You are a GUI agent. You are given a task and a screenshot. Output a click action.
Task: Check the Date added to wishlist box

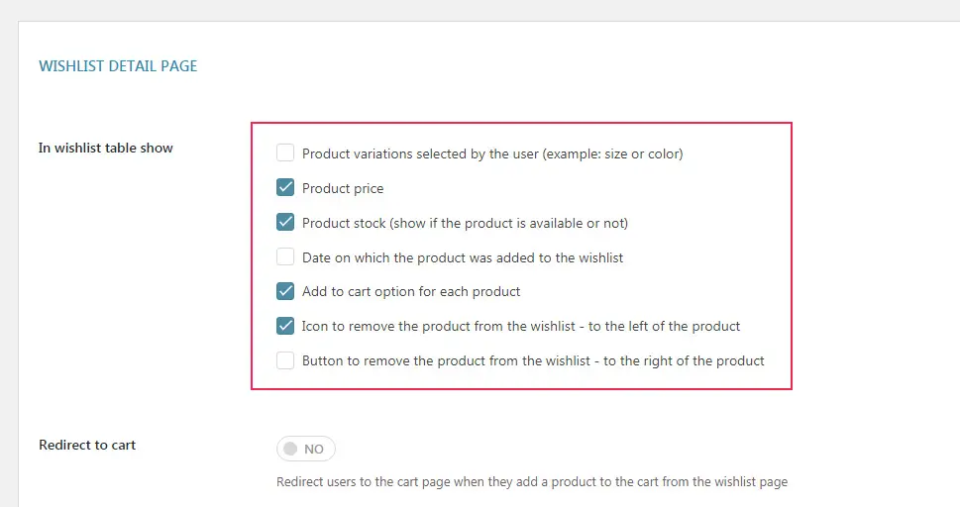coord(285,256)
